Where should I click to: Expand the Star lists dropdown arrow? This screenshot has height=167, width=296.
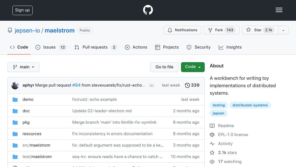[x=283, y=30]
